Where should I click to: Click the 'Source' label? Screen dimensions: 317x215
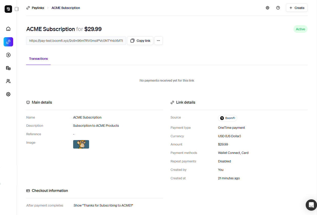[x=176, y=118]
